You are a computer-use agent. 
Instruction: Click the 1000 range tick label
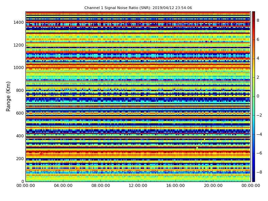click(18, 68)
